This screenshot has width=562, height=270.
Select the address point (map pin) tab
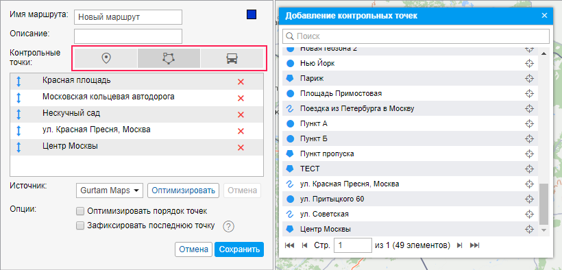pos(106,58)
